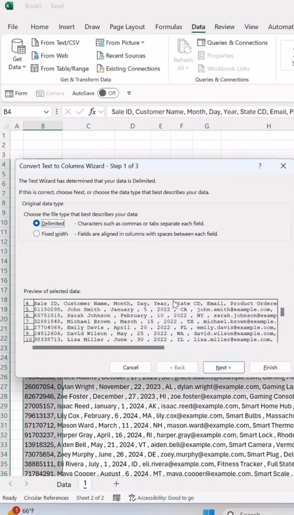This screenshot has height=515, width=294.
Task: Go to previous sheet arrow
Action: 10,484
